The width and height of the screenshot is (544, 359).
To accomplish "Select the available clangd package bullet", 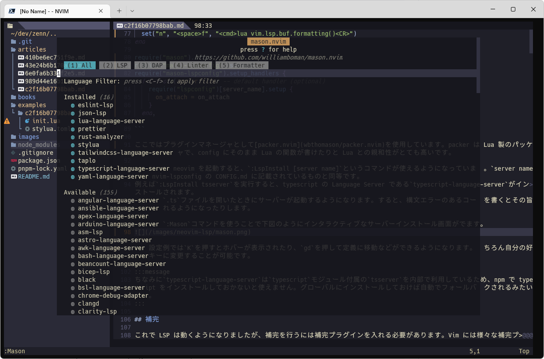I will click(x=73, y=303).
